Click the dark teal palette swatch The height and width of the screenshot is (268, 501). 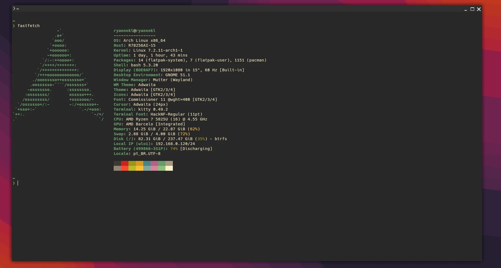147,163
